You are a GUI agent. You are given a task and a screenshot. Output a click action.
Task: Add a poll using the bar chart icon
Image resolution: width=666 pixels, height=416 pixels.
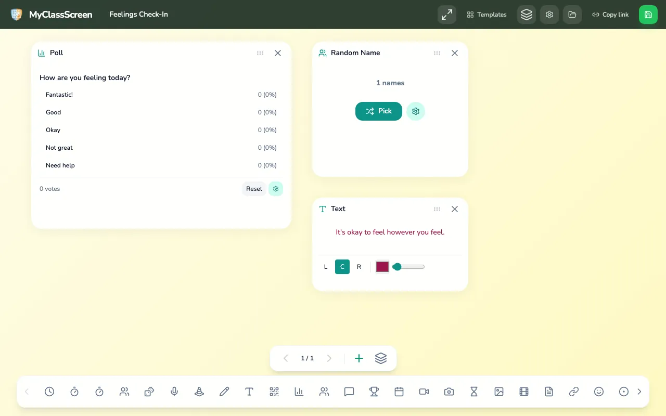299,392
